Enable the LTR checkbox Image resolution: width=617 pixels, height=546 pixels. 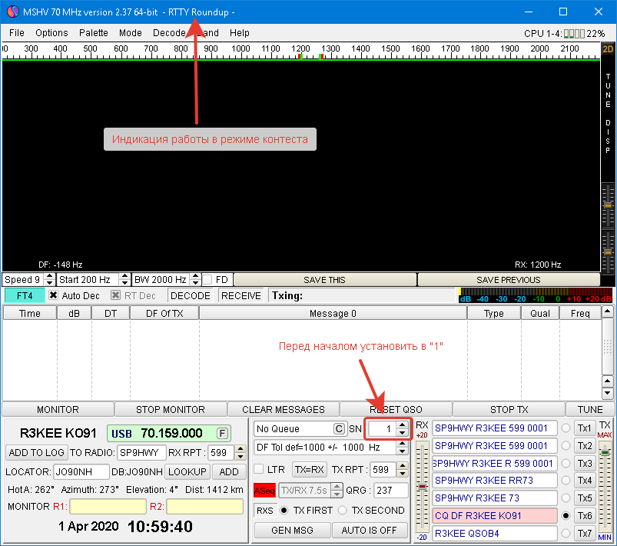coord(259,469)
